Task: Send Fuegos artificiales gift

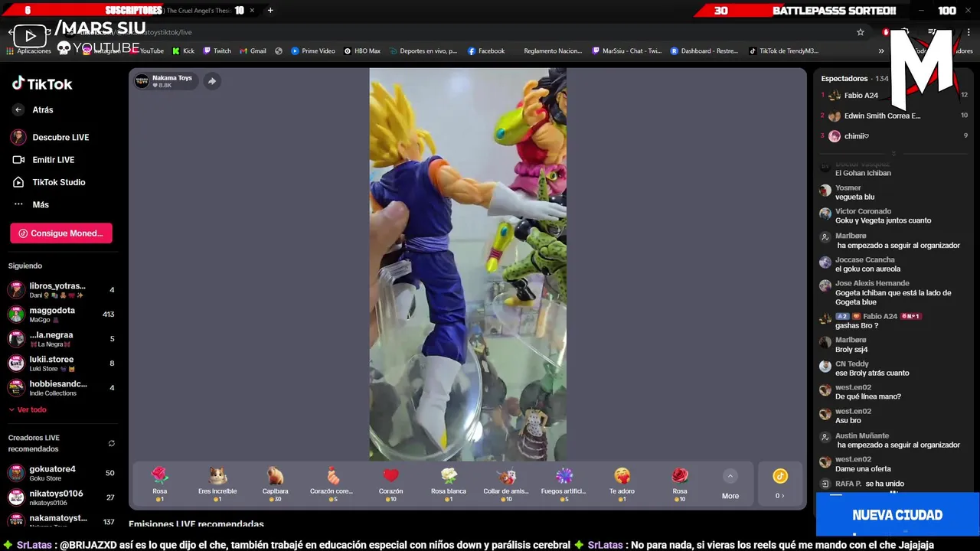Action: pos(563,484)
